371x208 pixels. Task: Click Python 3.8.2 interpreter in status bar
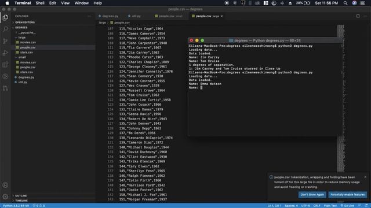click(x=16, y=206)
